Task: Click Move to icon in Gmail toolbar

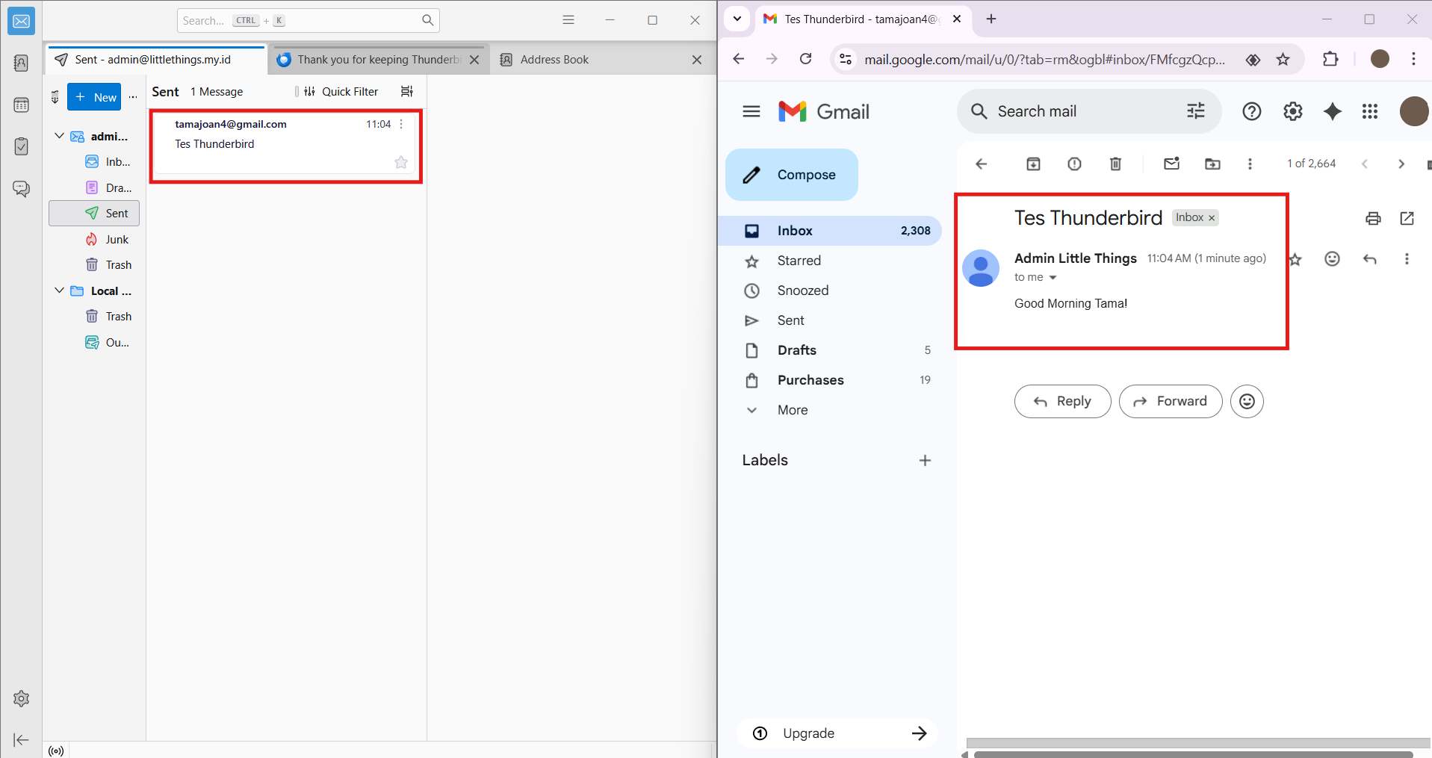Action: pos(1212,164)
